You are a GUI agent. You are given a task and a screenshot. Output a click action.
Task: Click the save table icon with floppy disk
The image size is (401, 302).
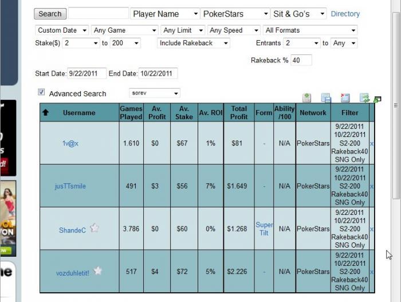point(326,98)
